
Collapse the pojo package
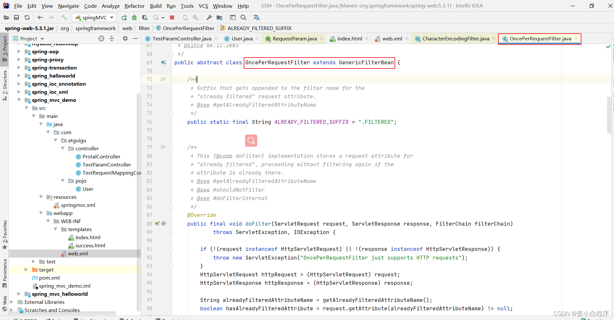pyautogui.click(x=63, y=181)
